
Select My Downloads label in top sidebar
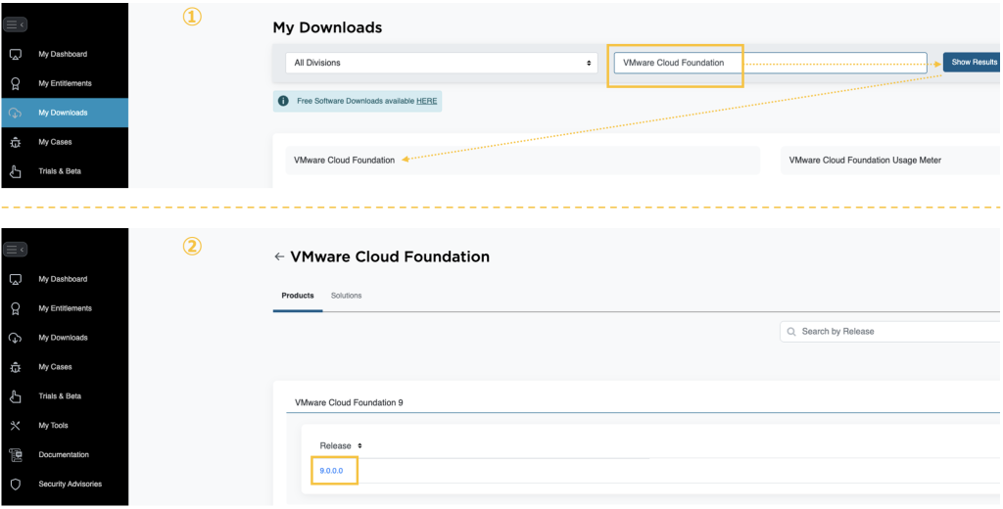click(63, 114)
